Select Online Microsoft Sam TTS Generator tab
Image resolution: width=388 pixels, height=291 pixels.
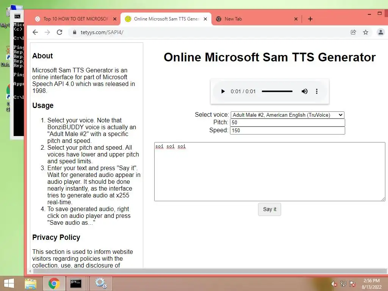[x=166, y=19]
